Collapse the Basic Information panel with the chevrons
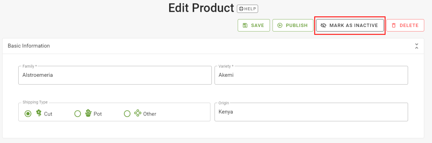The image size is (432, 143). pyautogui.click(x=416, y=46)
